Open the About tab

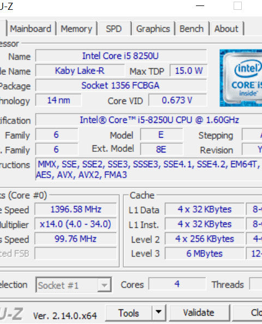(227, 29)
